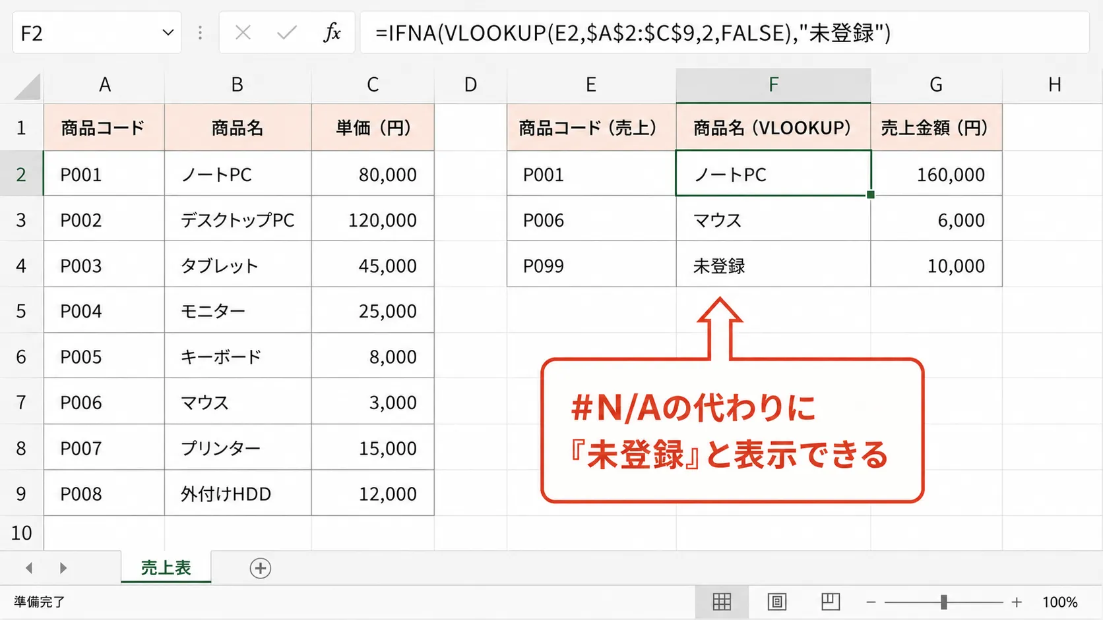This screenshot has height=620, width=1103.
Task: Select cell with 10,000 sales amount
Action: pyautogui.click(x=936, y=266)
